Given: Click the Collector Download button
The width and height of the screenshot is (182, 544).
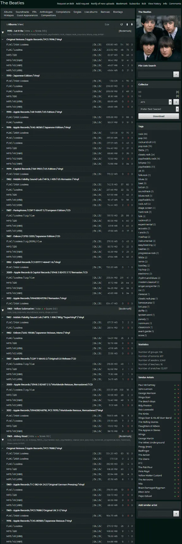Looking at the screenshot, I should click(x=159, y=116).
